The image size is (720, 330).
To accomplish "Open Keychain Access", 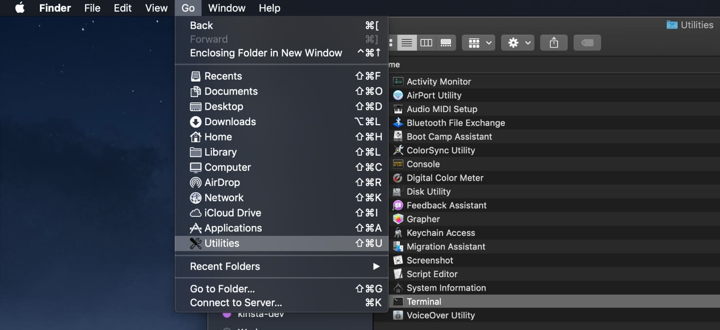I will point(440,232).
